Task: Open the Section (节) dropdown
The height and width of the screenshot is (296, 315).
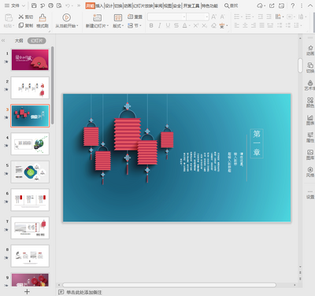Action: (x=135, y=25)
